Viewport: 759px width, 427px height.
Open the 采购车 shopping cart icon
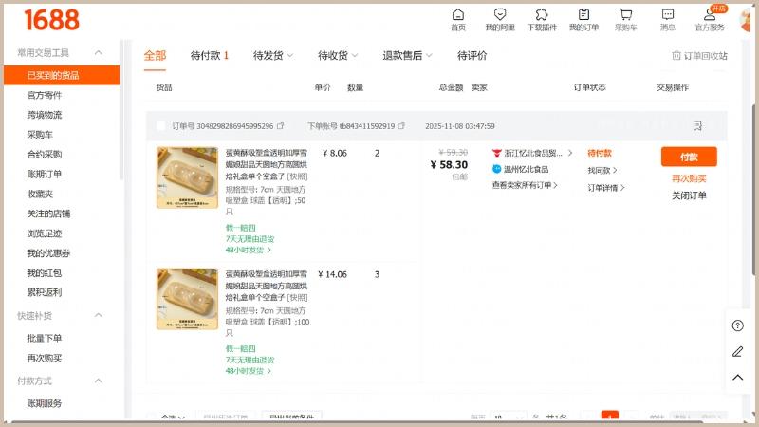(625, 19)
